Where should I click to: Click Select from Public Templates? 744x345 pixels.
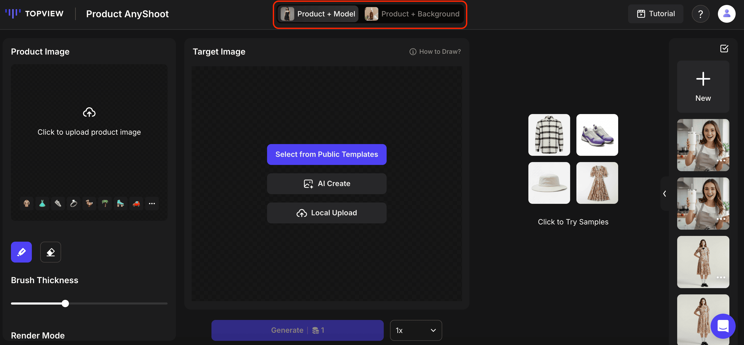tap(327, 154)
